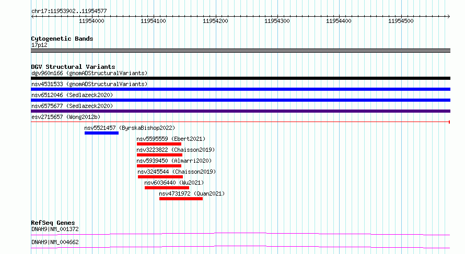Click the red nsv5939450 variant bar
This screenshot has height=254, width=465.
[159, 166]
